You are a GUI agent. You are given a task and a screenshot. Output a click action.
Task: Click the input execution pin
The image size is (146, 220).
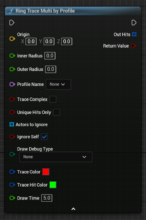(x=12, y=23)
